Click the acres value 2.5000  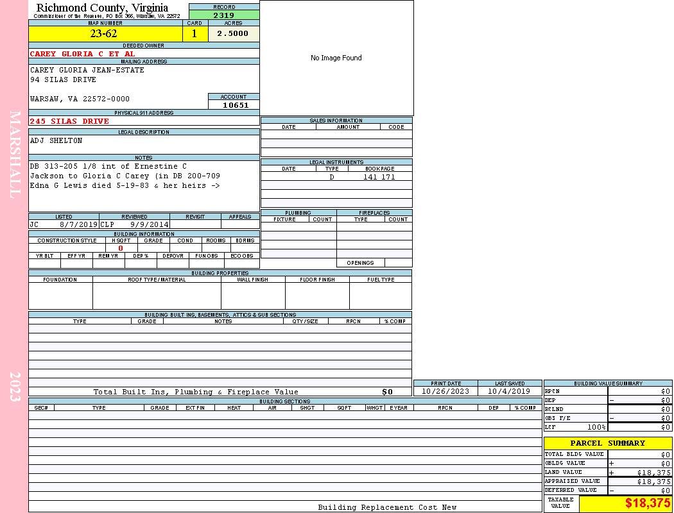[233, 34]
